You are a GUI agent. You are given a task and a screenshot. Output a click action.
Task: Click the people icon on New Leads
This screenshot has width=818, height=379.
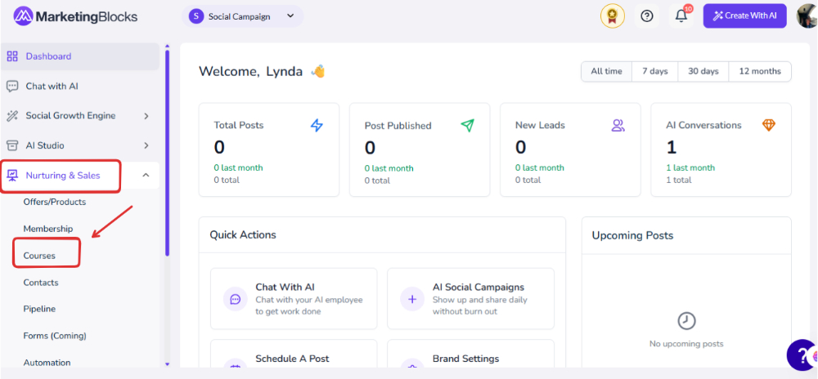[618, 125]
